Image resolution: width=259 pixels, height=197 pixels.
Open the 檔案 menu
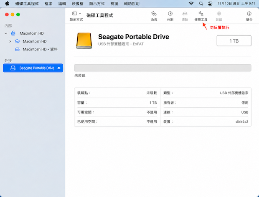[48, 3]
